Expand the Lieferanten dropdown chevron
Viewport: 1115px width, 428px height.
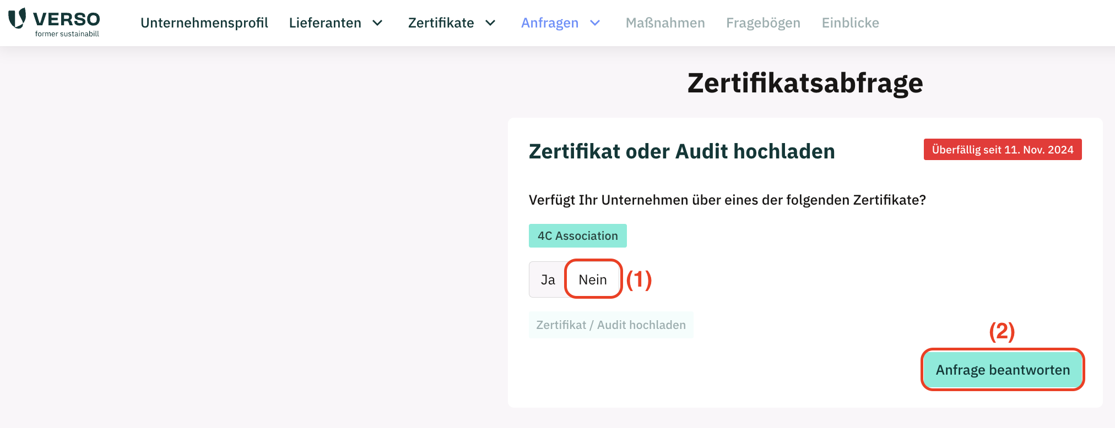pyautogui.click(x=377, y=23)
